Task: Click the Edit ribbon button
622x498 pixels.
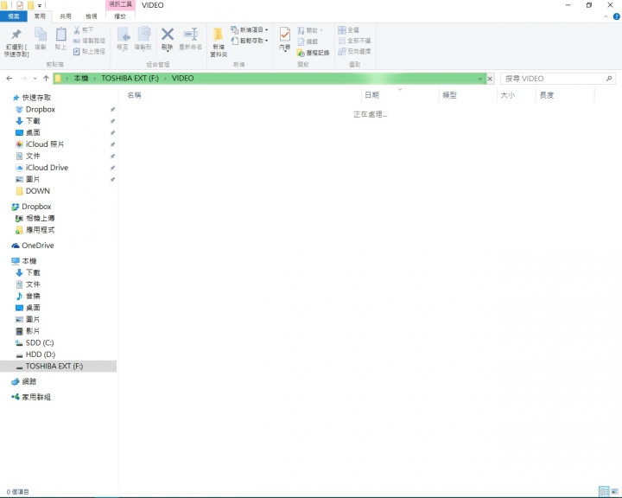Action: (308, 41)
